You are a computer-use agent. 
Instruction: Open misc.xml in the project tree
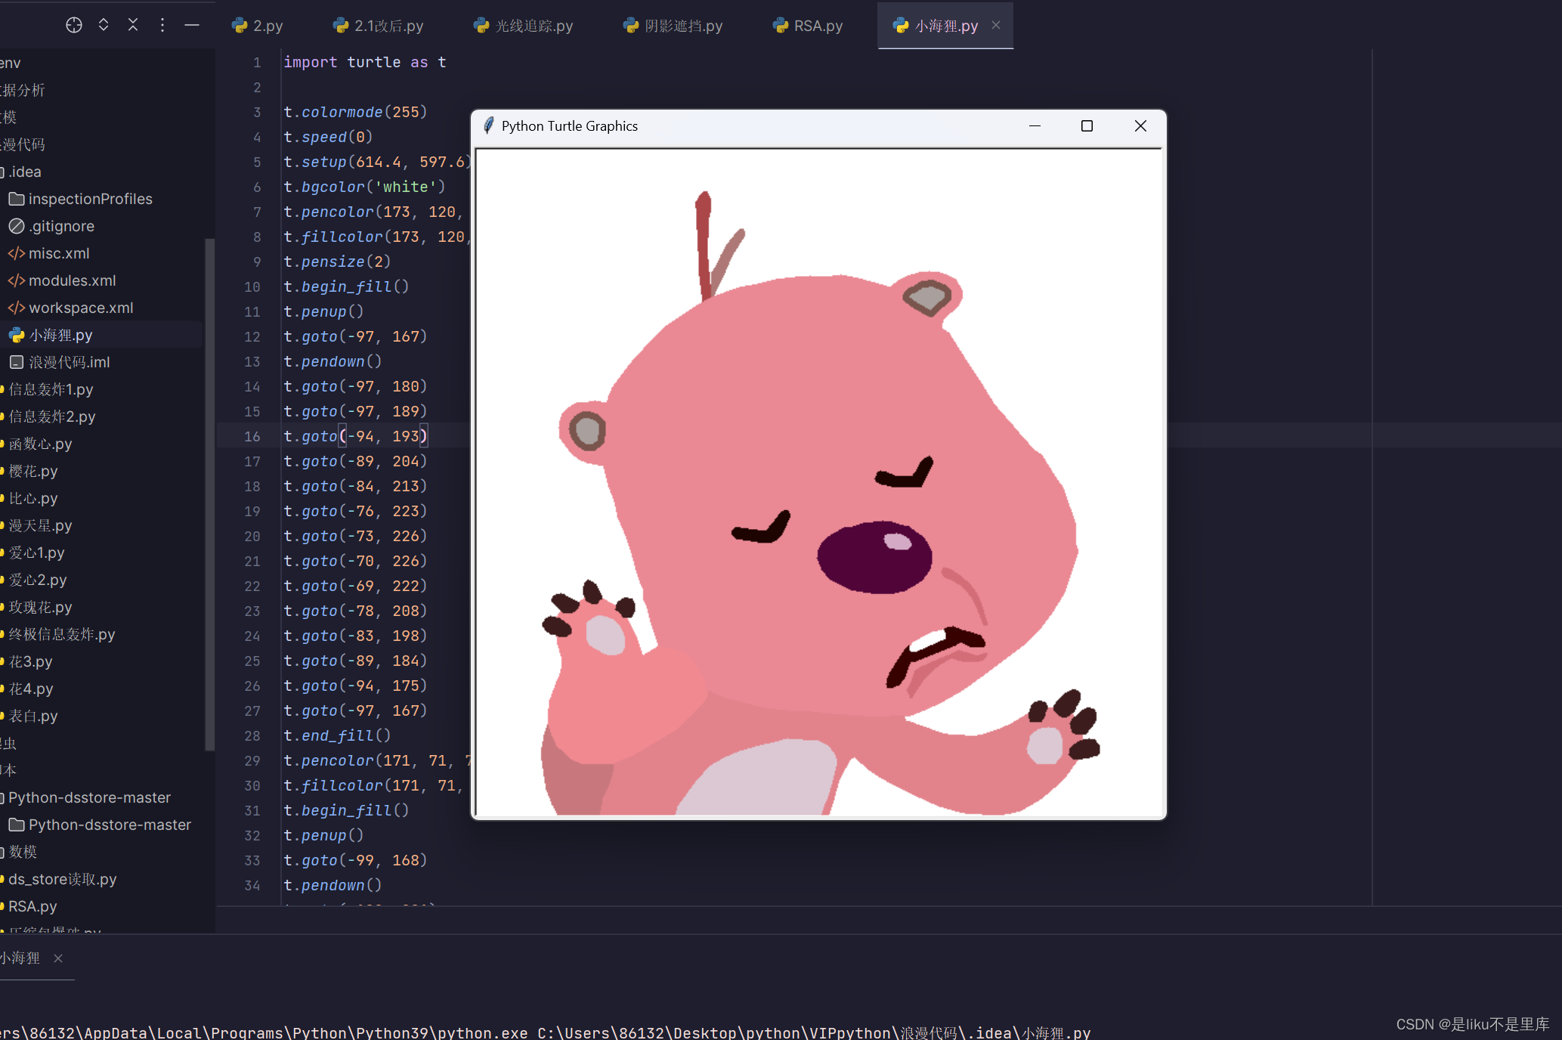pyautogui.click(x=49, y=253)
